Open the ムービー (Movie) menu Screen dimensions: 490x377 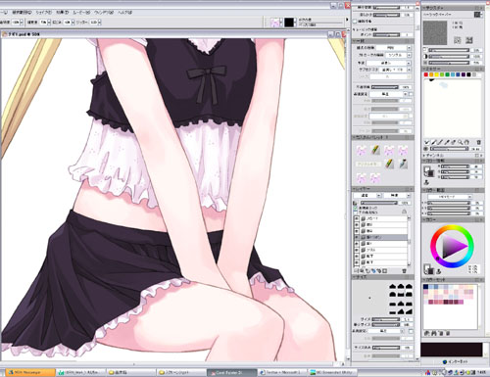(81, 13)
